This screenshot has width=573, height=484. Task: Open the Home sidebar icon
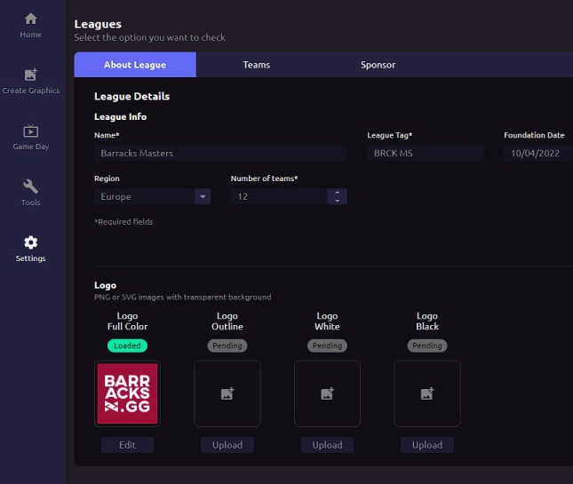30,20
